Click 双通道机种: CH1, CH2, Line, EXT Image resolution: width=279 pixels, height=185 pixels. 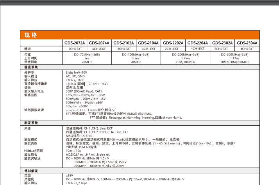point(89,128)
